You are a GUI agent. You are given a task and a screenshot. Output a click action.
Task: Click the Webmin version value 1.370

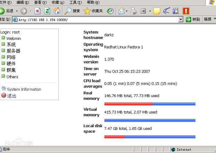[x=109, y=59]
